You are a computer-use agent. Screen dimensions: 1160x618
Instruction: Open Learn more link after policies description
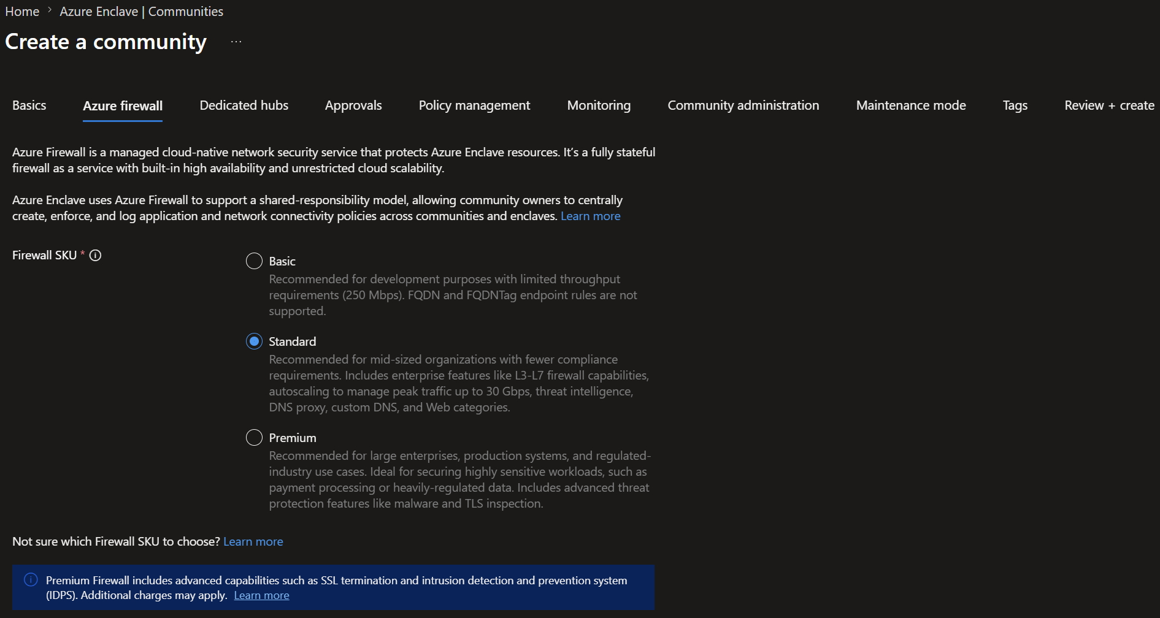point(590,216)
